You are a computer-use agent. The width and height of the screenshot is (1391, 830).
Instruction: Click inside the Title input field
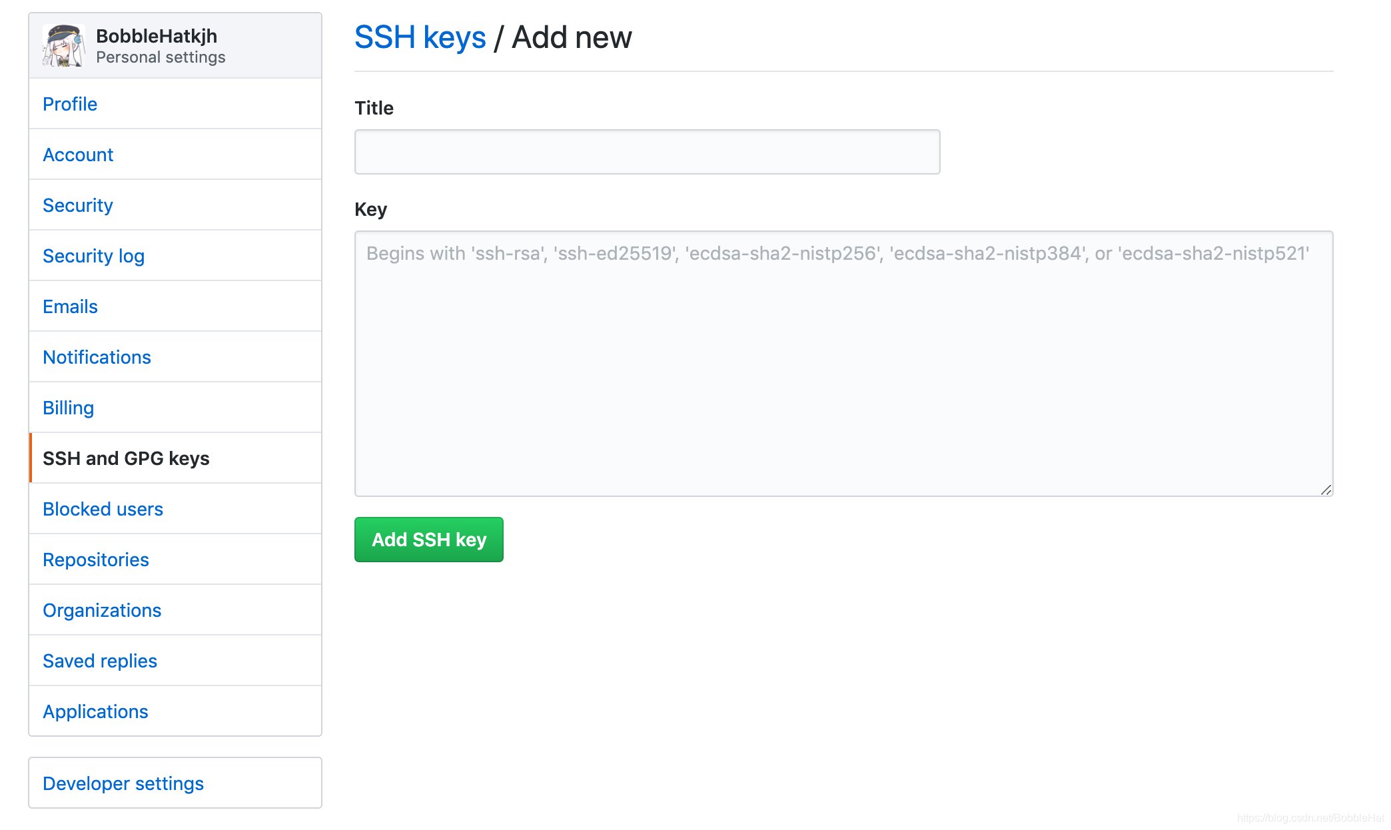[x=646, y=151]
